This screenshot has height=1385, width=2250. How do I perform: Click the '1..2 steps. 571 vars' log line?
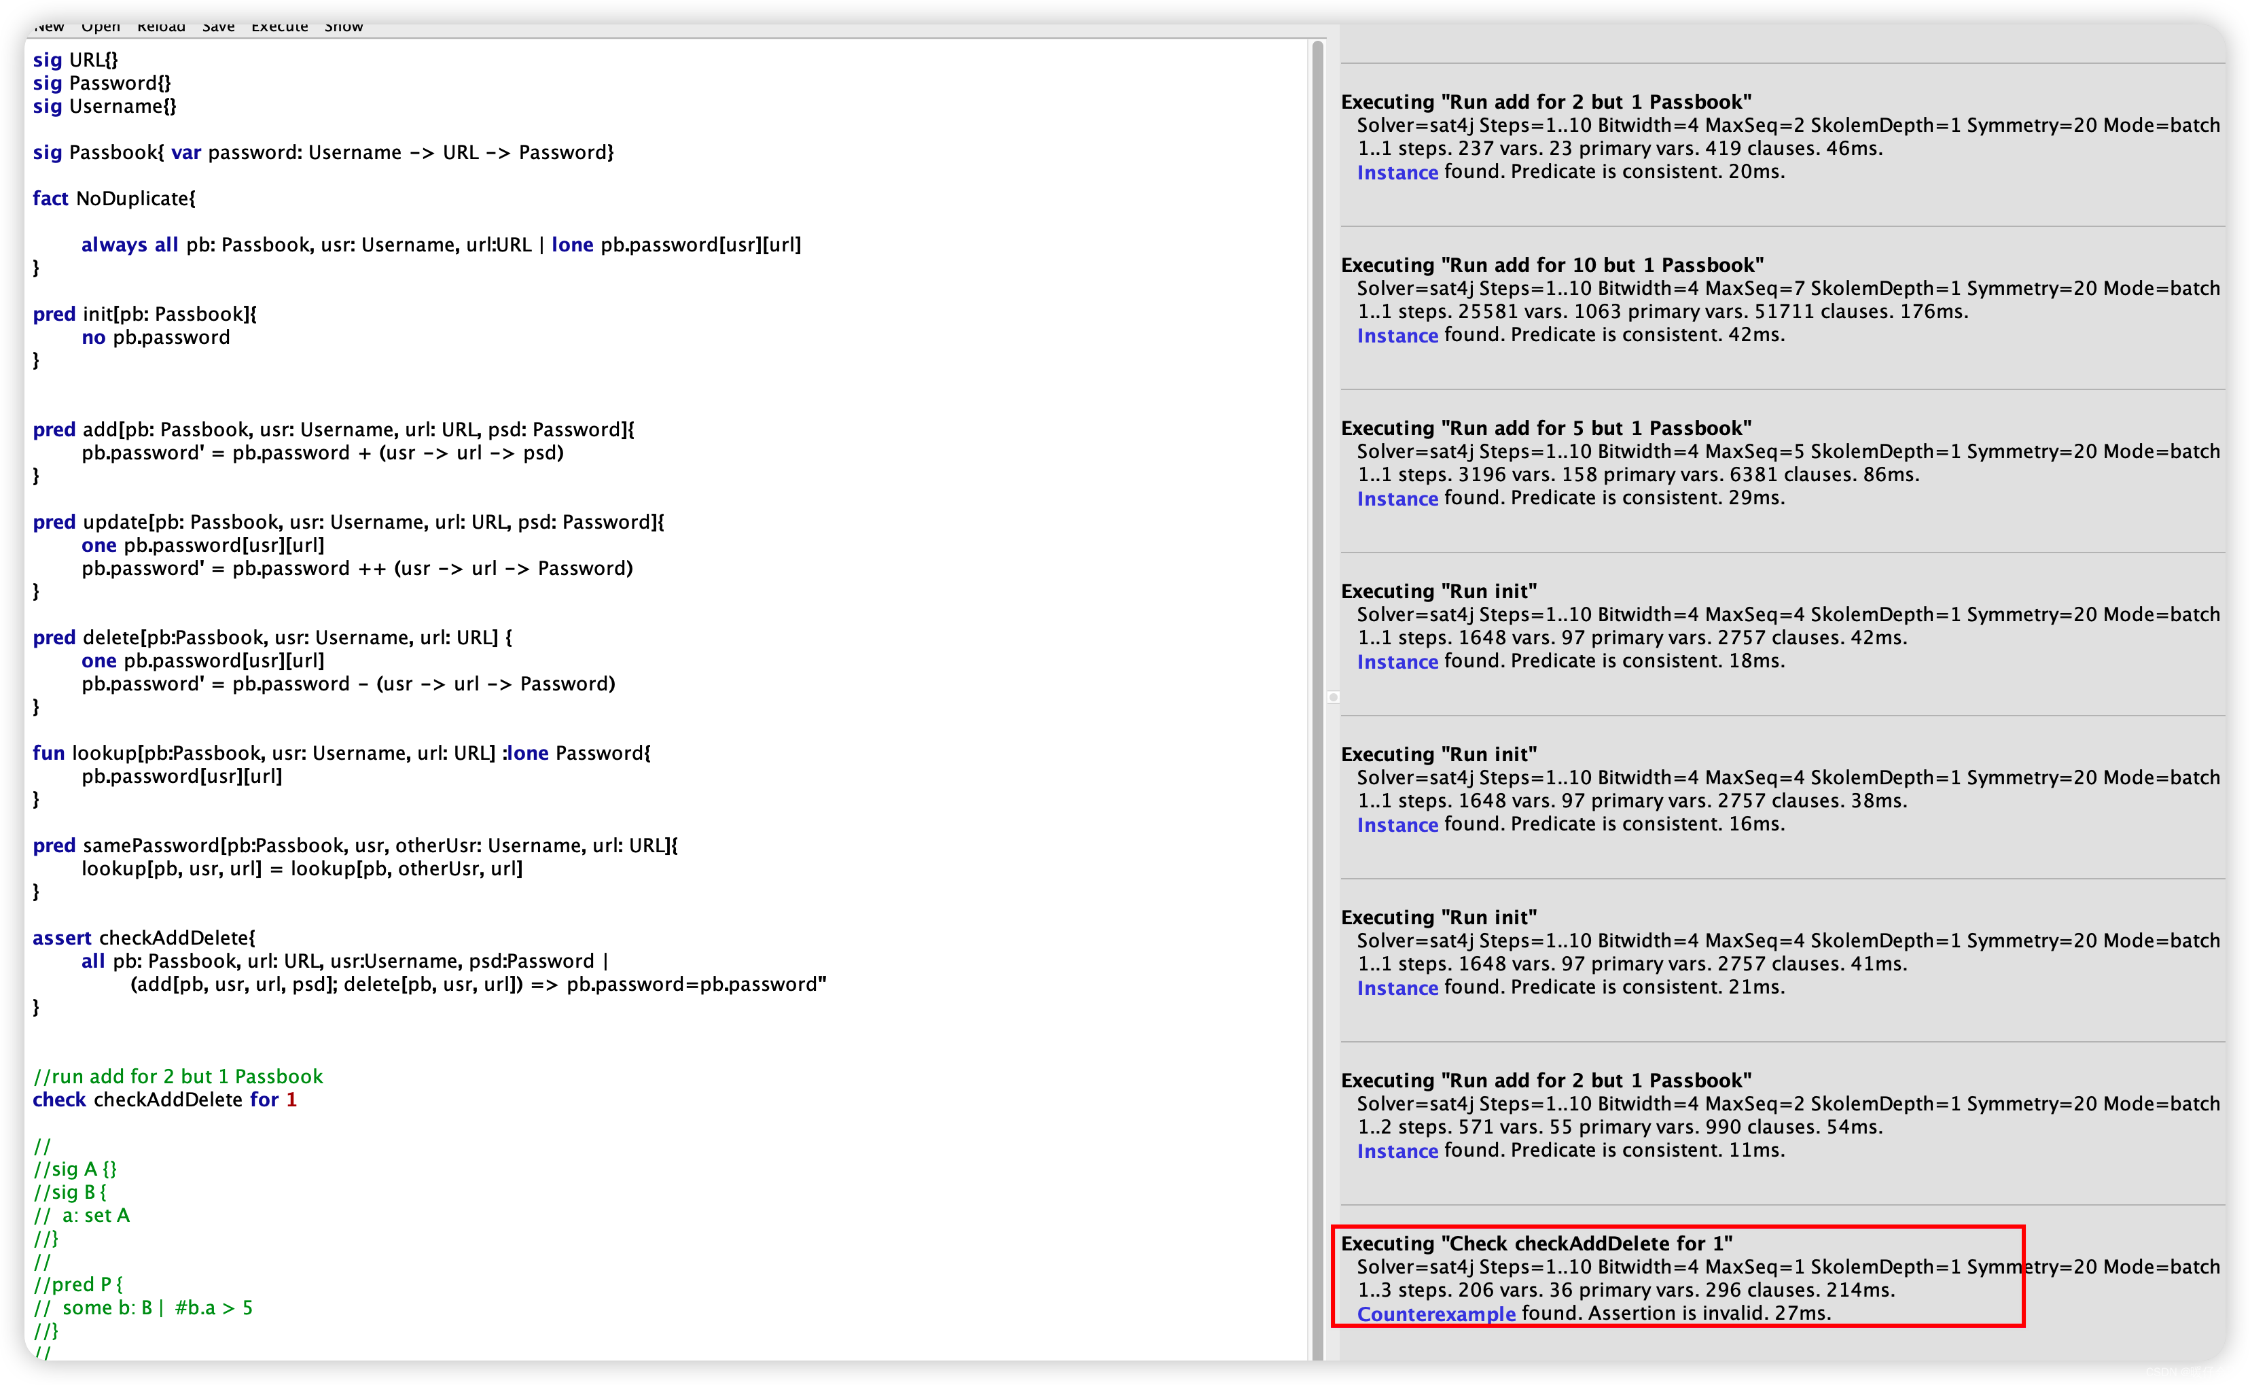click(1620, 1127)
